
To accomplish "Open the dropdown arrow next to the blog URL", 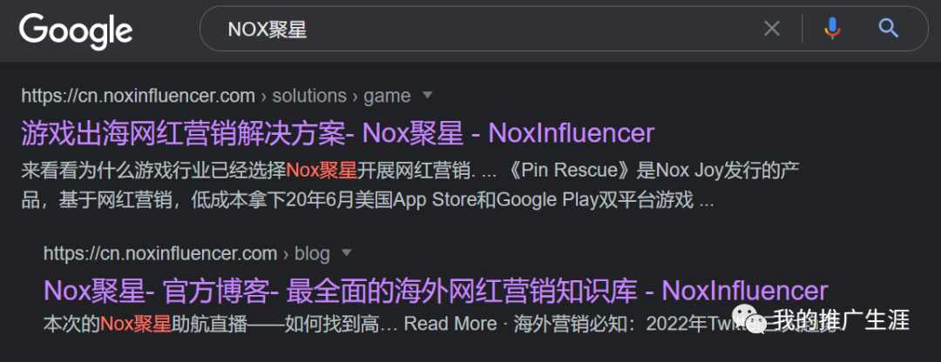I will click(346, 253).
